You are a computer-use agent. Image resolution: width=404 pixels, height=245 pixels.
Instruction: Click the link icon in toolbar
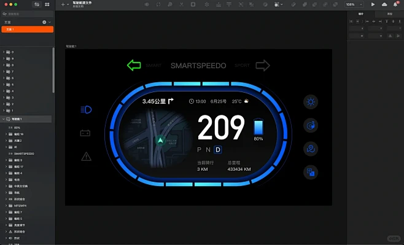[293, 4]
